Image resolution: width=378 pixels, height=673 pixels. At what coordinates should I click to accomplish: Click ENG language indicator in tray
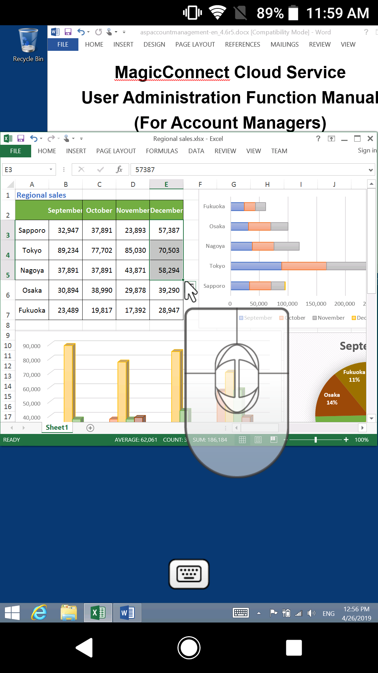pos(328,613)
